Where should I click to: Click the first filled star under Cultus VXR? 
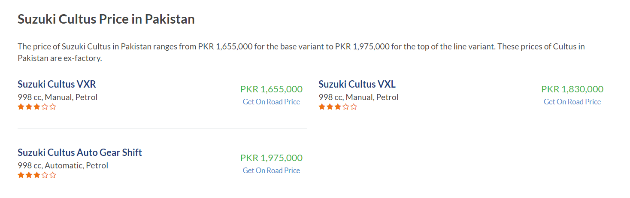tap(21, 107)
